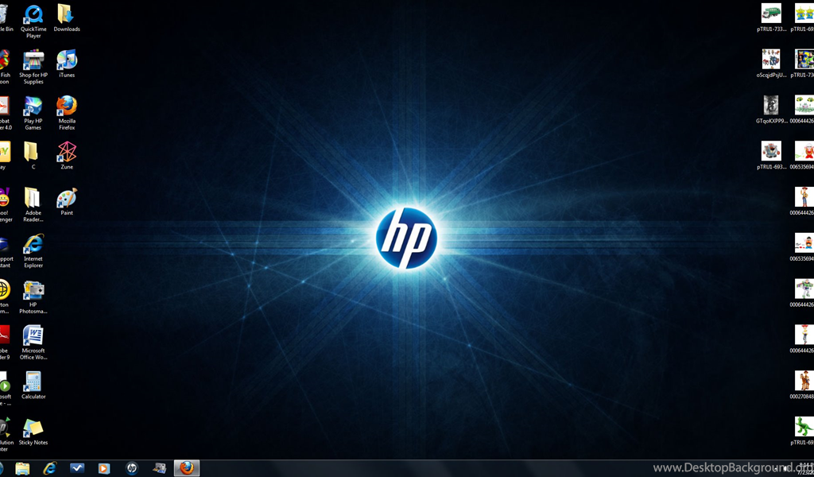Switch to the active Firefox taskbar button
Viewport: 814px width, 477px height.
(186, 468)
